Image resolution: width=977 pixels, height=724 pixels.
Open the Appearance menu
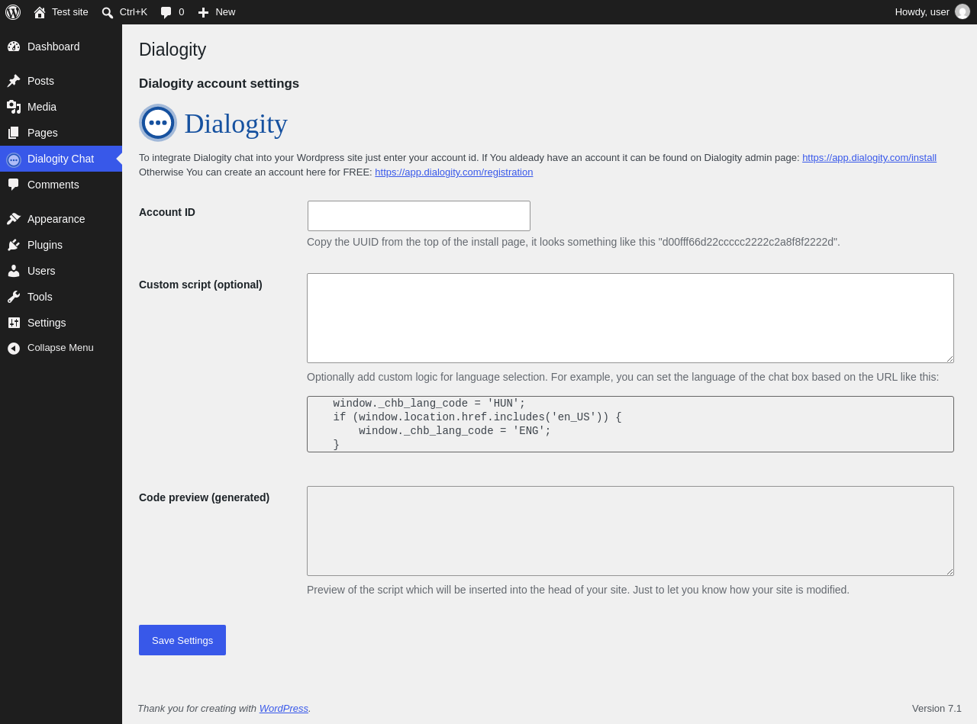pos(61,219)
